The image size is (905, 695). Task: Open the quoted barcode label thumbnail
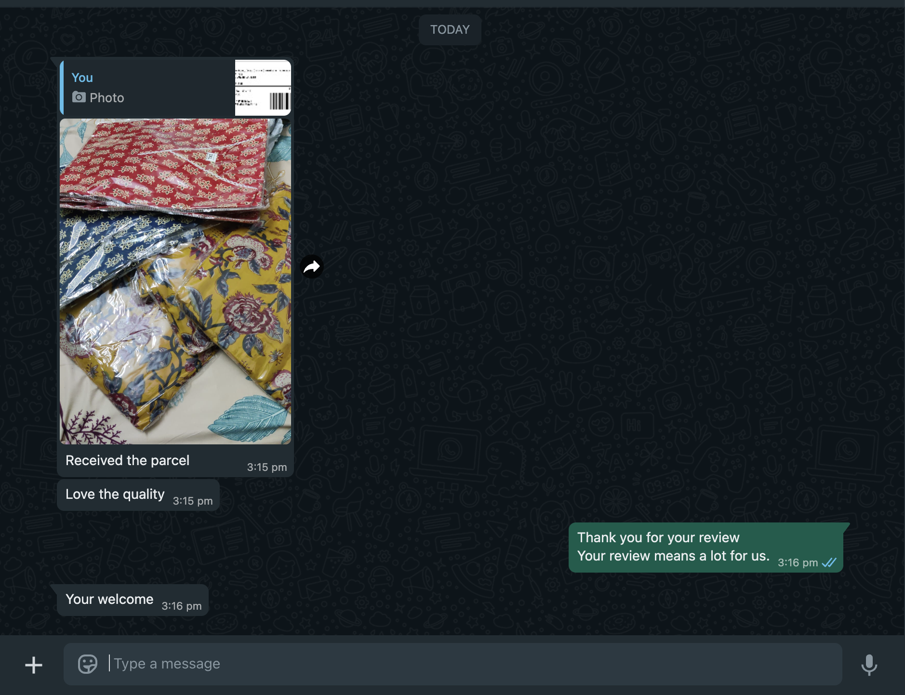click(x=263, y=88)
